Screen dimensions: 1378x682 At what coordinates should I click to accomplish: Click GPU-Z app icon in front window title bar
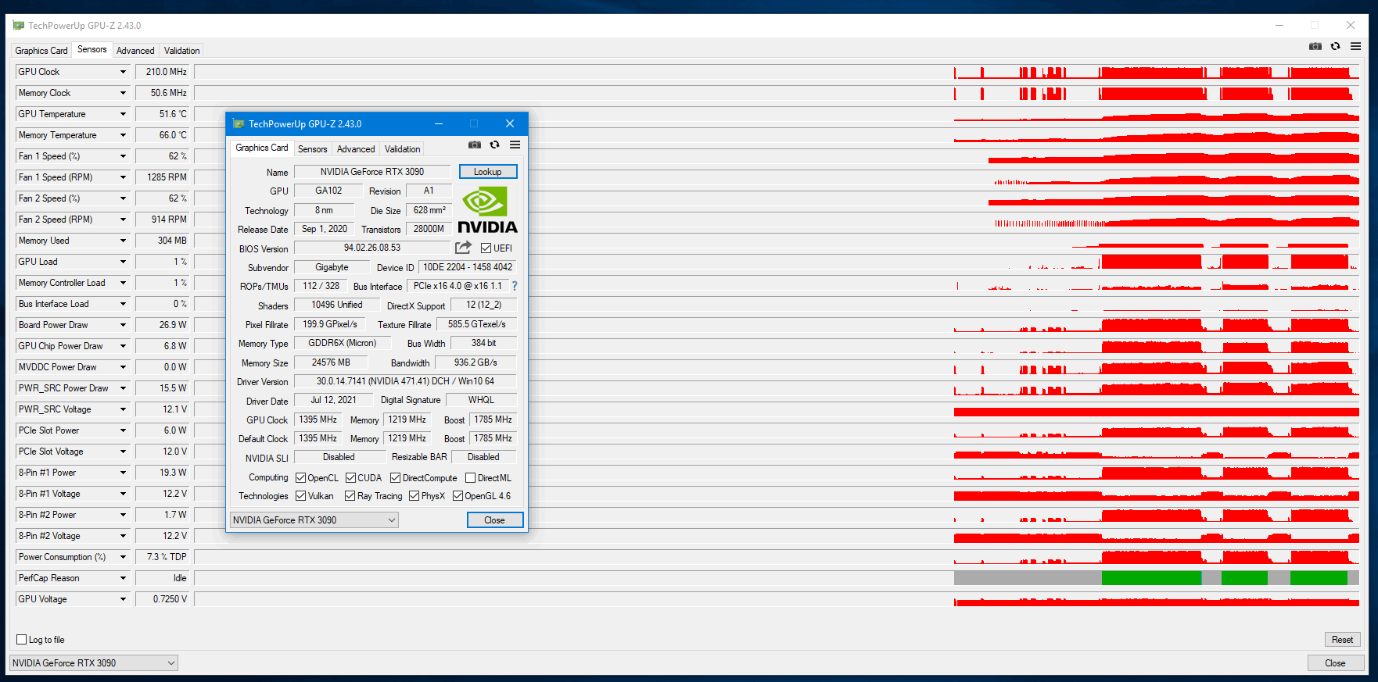[x=239, y=123]
